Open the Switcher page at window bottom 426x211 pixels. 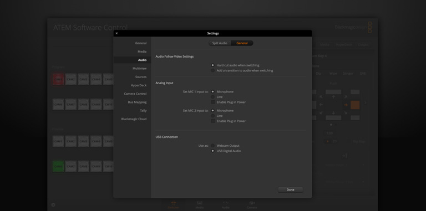click(x=173, y=205)
